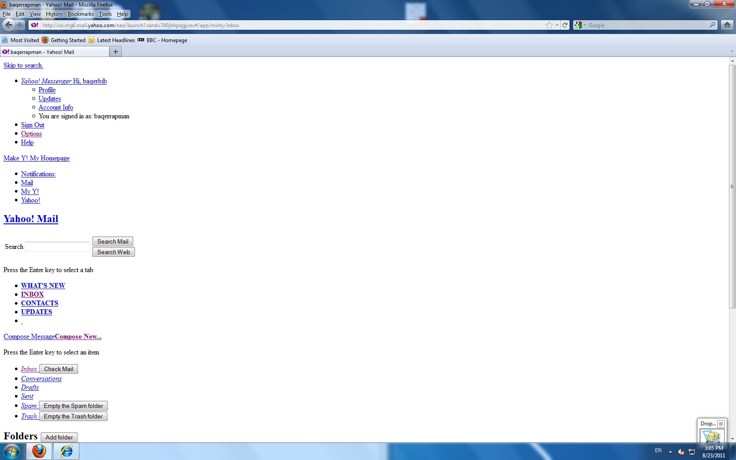The height and width of the screenshot is (460, 736).
Task: Launch Firefox from the taskbar
Action: coord(39,451)
